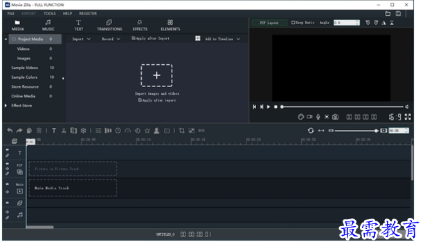Open the speedometer speed tool

tap(127, 131)
